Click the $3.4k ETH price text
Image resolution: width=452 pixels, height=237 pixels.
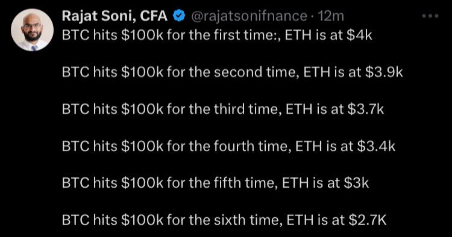376,146
